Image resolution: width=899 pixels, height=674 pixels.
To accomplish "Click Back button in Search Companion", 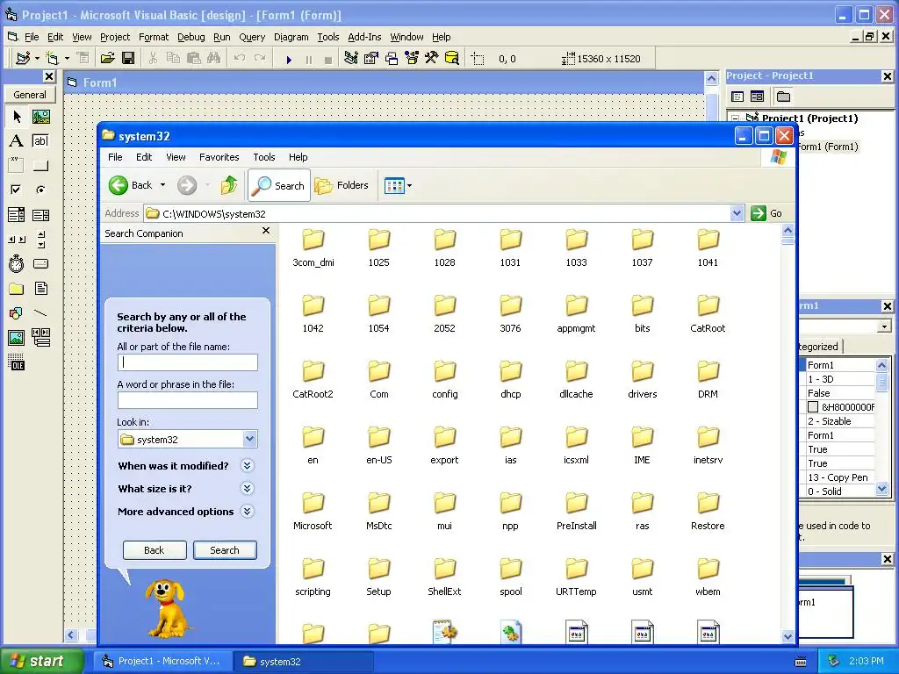I will click(155, 550).
